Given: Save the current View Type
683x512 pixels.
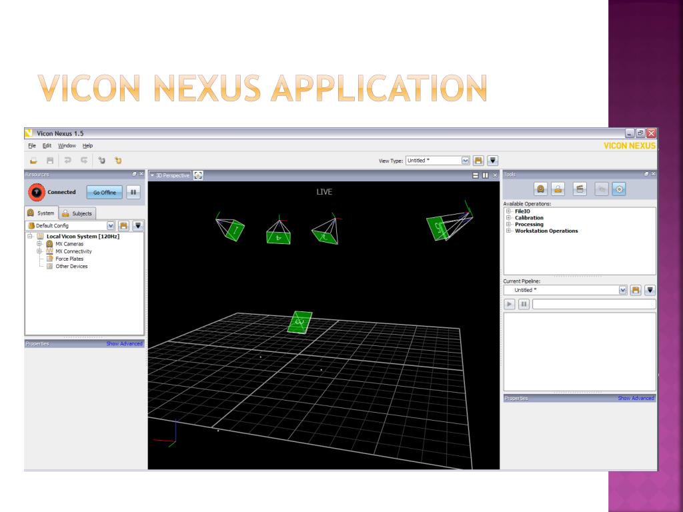Looking at the screenshot, I should point(478,161).
